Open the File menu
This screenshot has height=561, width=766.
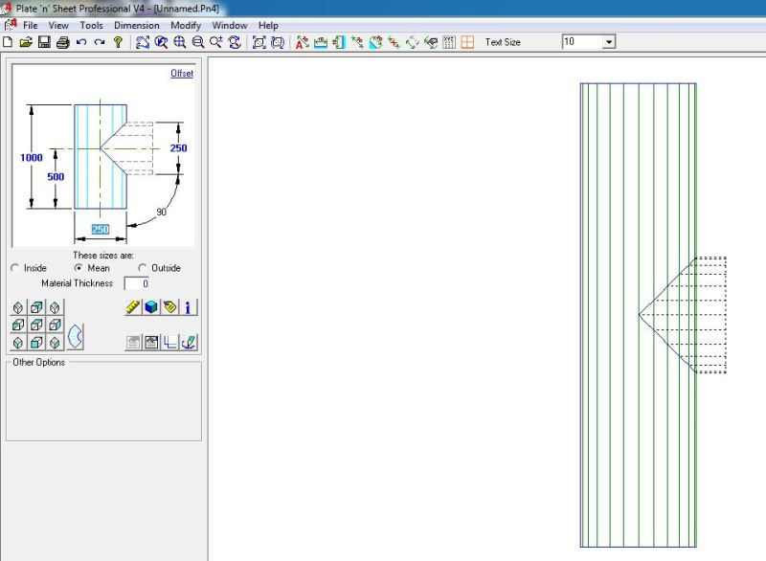pos(31,26)
